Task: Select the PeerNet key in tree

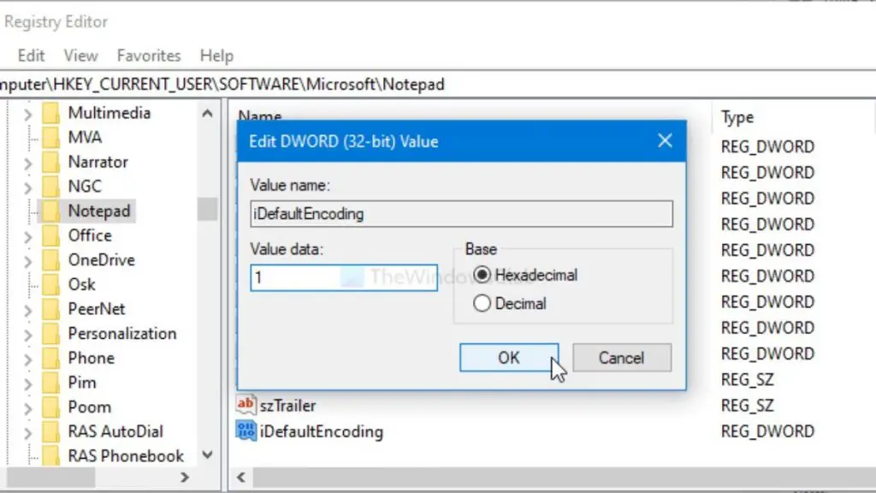Action: pyautogui.click(x=97, y=309)
